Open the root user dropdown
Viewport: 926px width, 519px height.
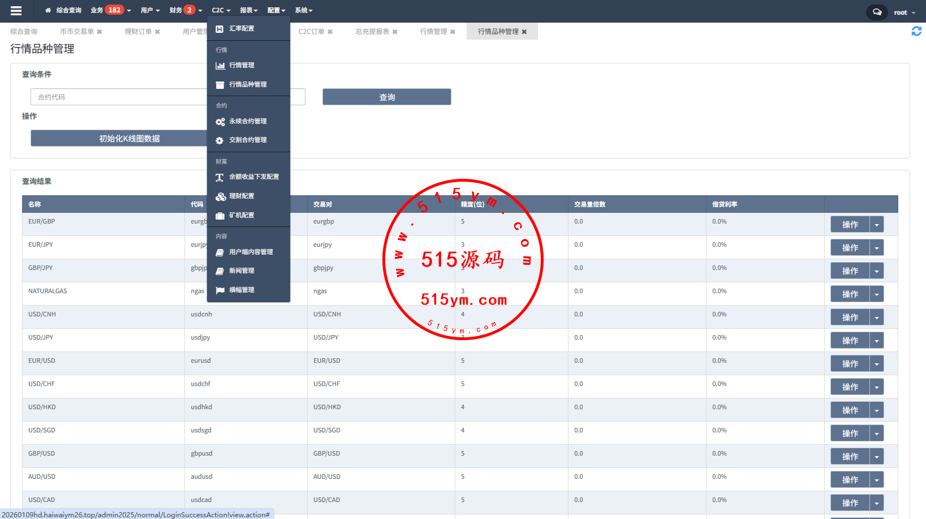[x=904, y=12]
